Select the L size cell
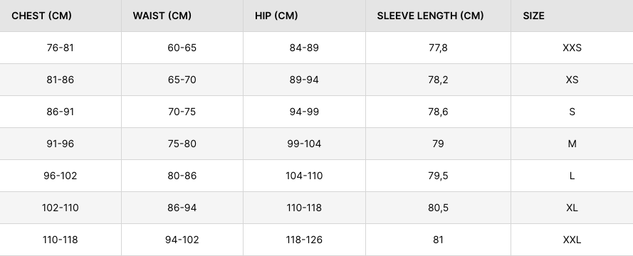Image resolution: width=633 pixels, height=256 pixels. [x=572, y=176]
